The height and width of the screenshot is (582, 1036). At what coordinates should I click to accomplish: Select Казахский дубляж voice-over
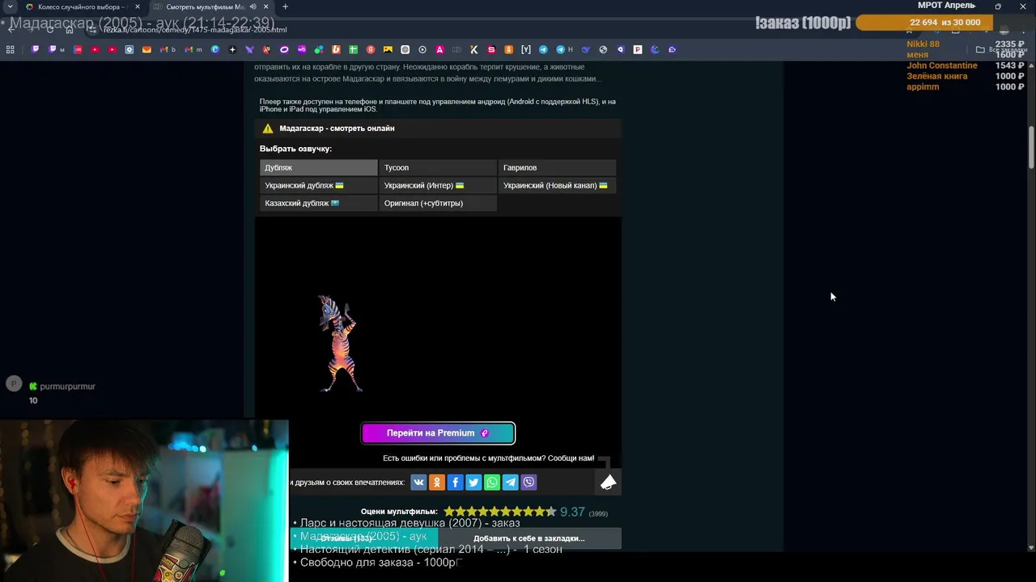point(319,203)
